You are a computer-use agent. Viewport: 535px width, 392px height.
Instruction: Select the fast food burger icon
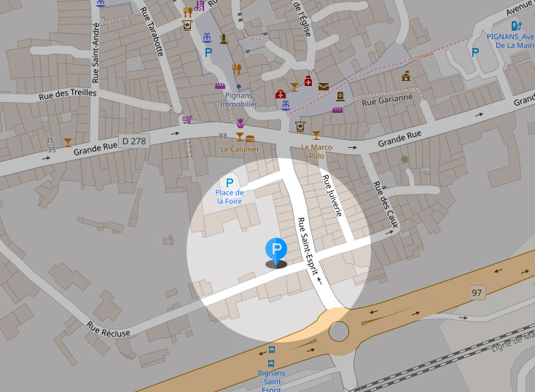click(250, 138)
